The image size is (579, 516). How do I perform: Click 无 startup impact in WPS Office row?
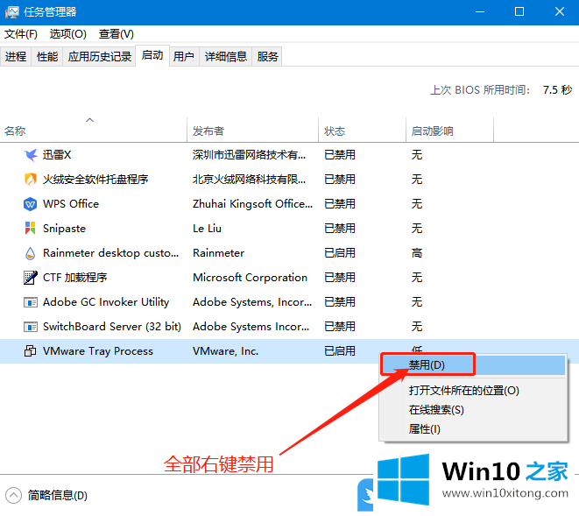(x=417, y=204)
